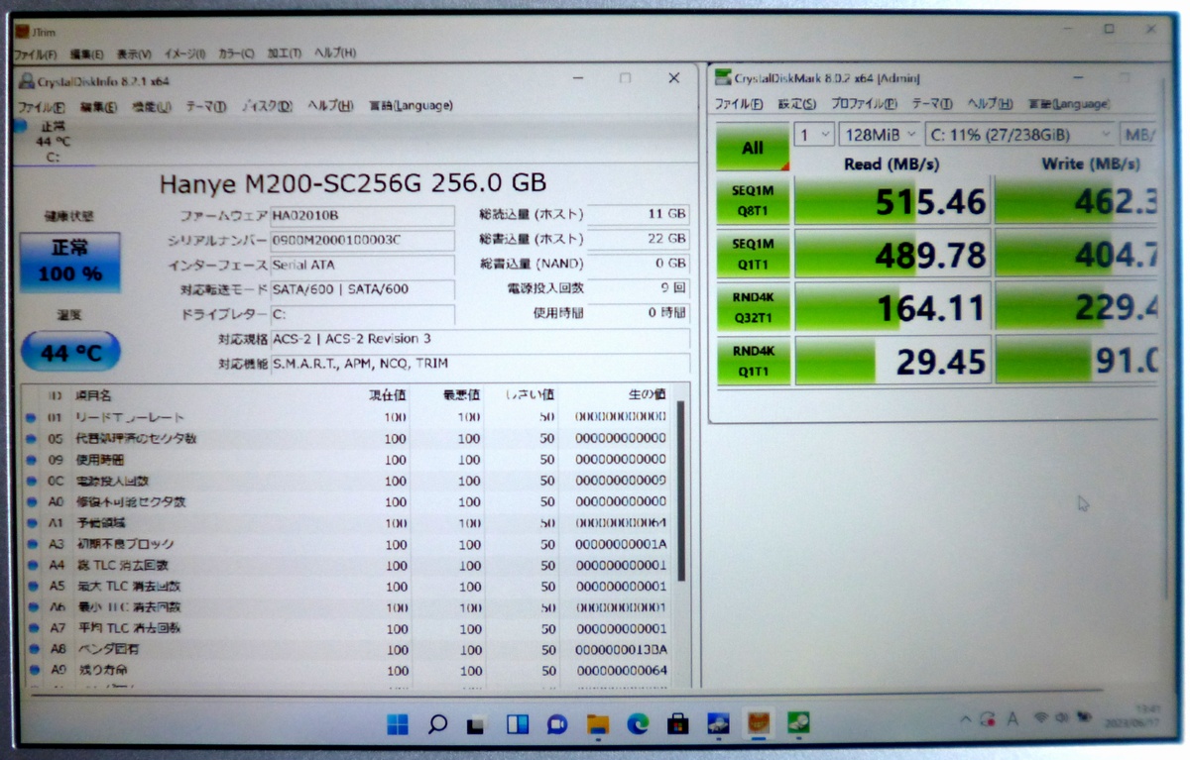Open CrystalDiskMark プロファイル(P) menu
Image resolution: width=1190 pixels, height=760 pixels.
pos(863,104)
